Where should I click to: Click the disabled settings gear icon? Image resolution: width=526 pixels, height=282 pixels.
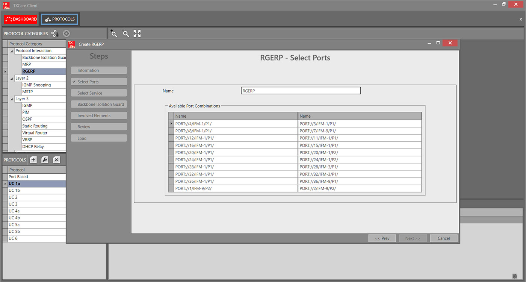tap(67, 33)
